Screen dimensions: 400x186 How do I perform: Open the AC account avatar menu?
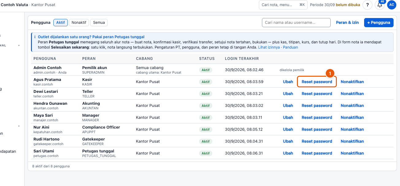point(392,5)
